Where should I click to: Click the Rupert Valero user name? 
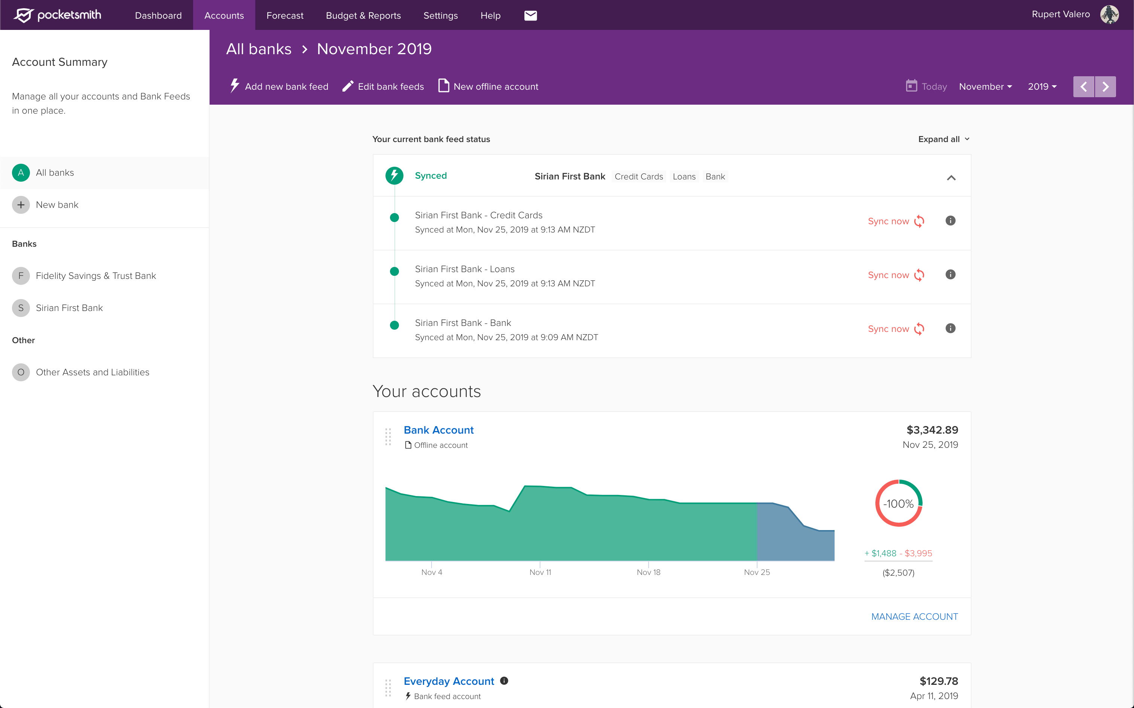[x=1060, y=15]
